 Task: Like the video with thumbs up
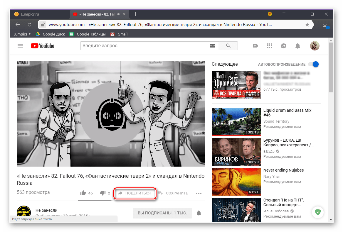[x=83, y=193]
